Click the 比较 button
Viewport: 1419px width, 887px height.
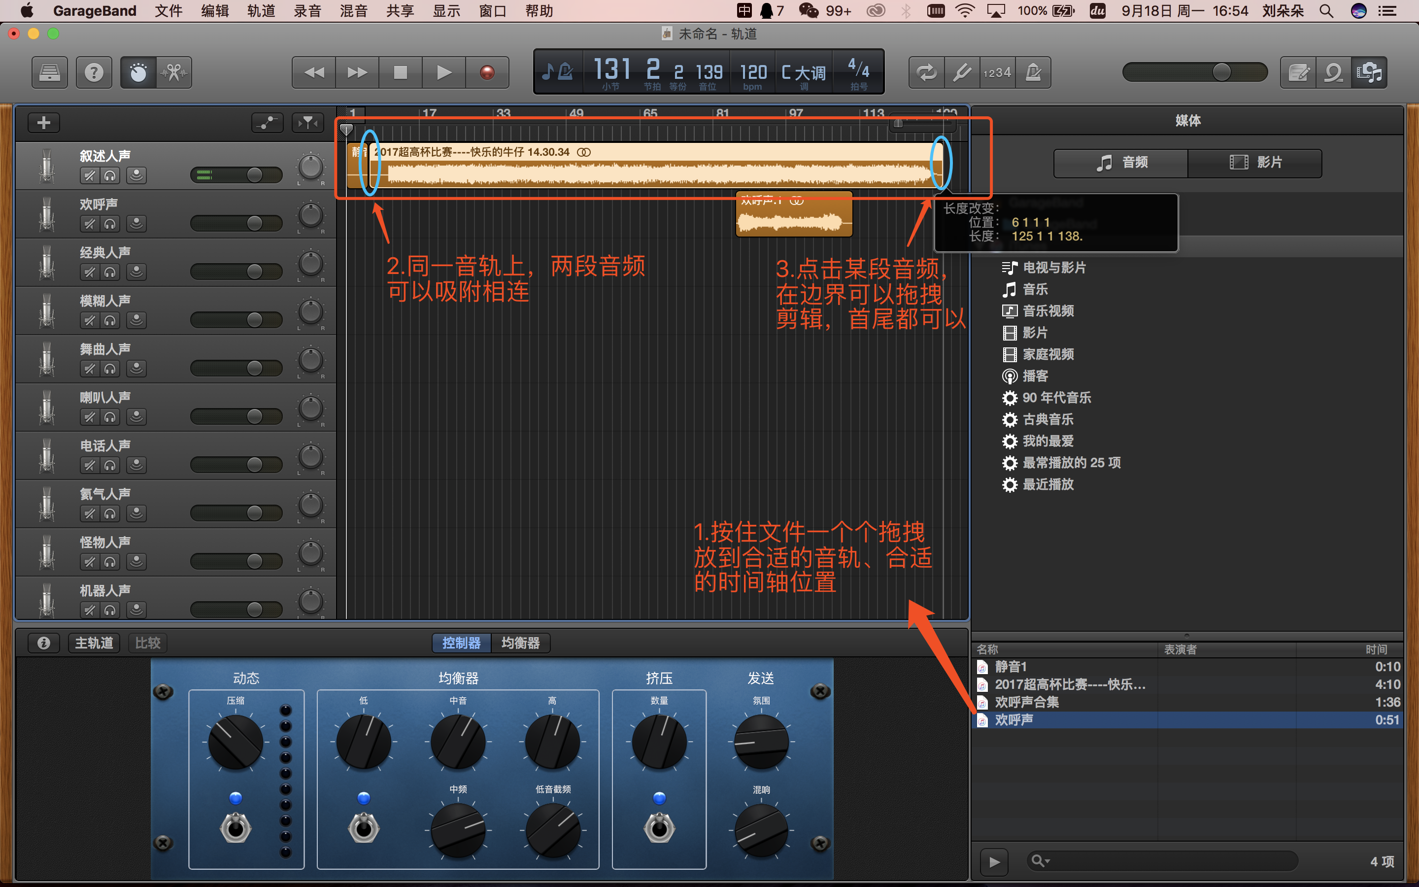tap(147, 643)
